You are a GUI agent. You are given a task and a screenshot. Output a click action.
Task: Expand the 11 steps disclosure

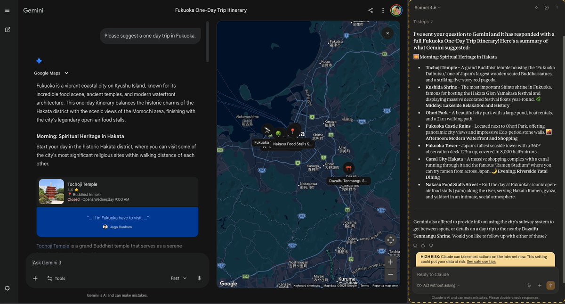tap(423, 22)
